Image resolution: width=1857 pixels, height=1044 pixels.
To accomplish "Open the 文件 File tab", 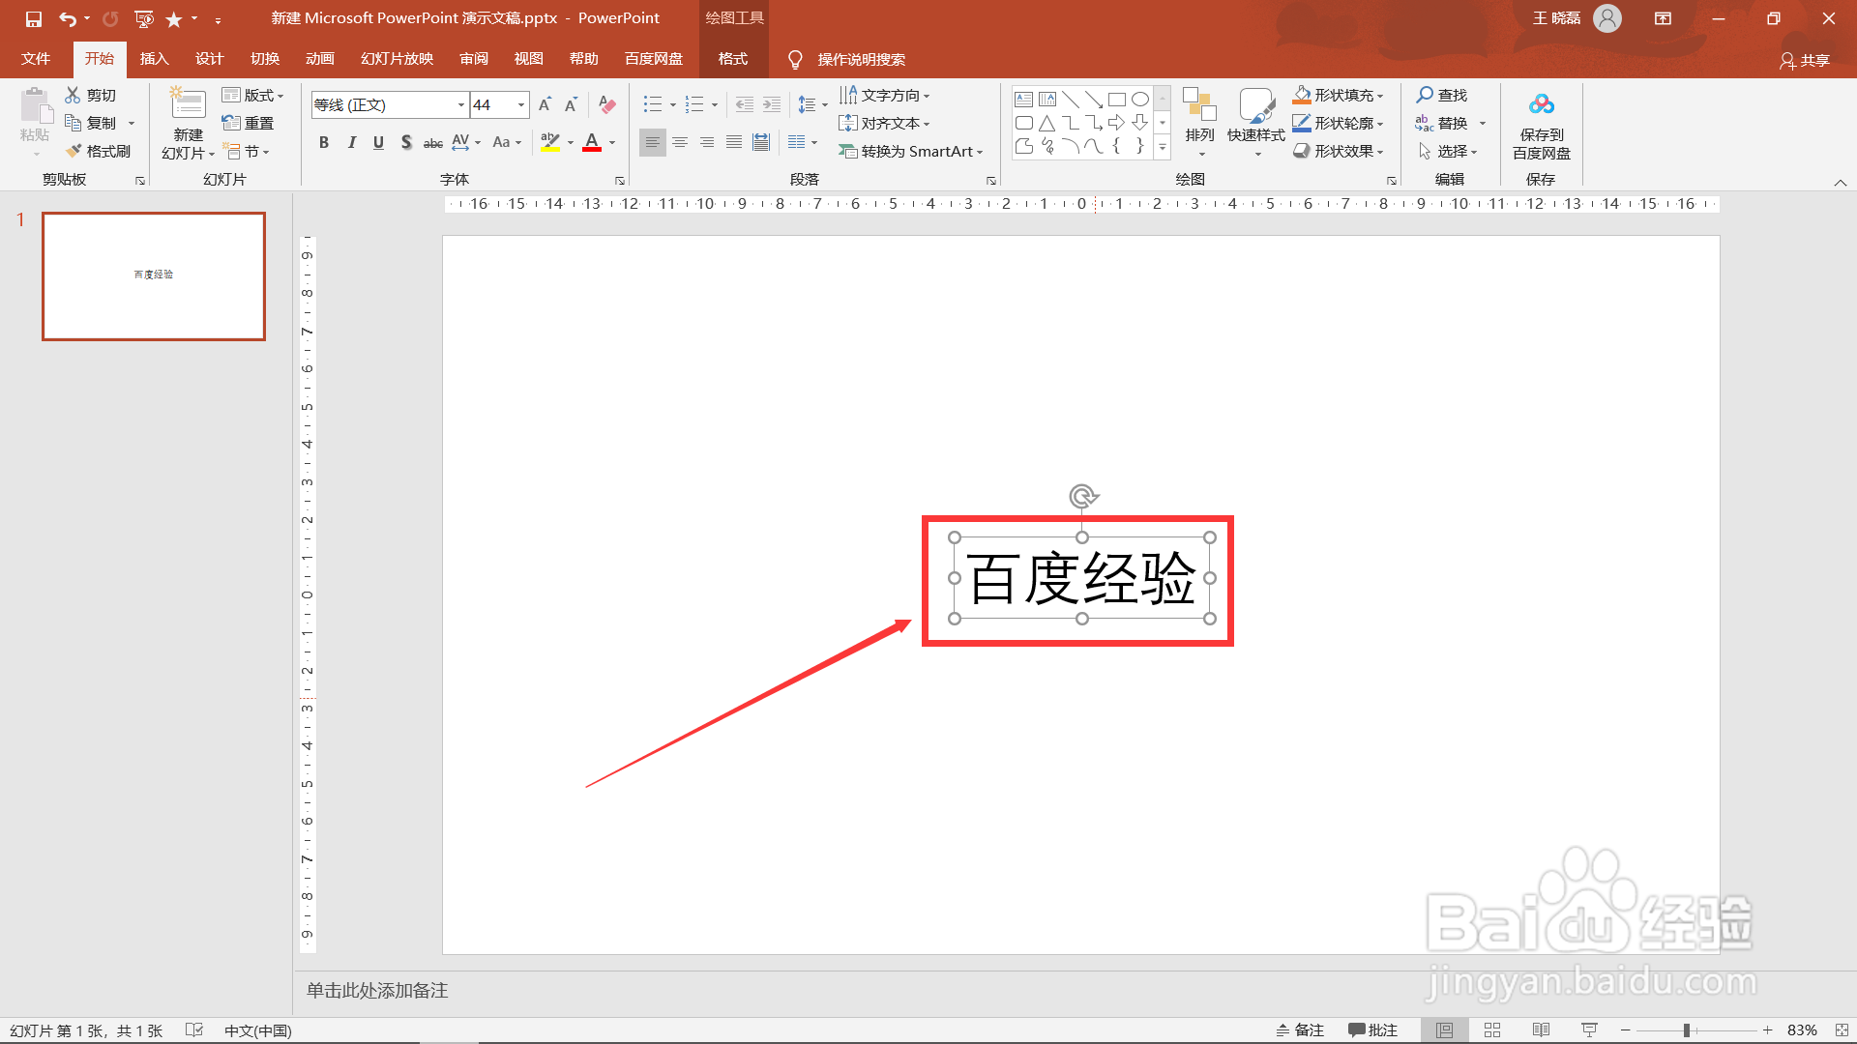I will coord(36,59).
